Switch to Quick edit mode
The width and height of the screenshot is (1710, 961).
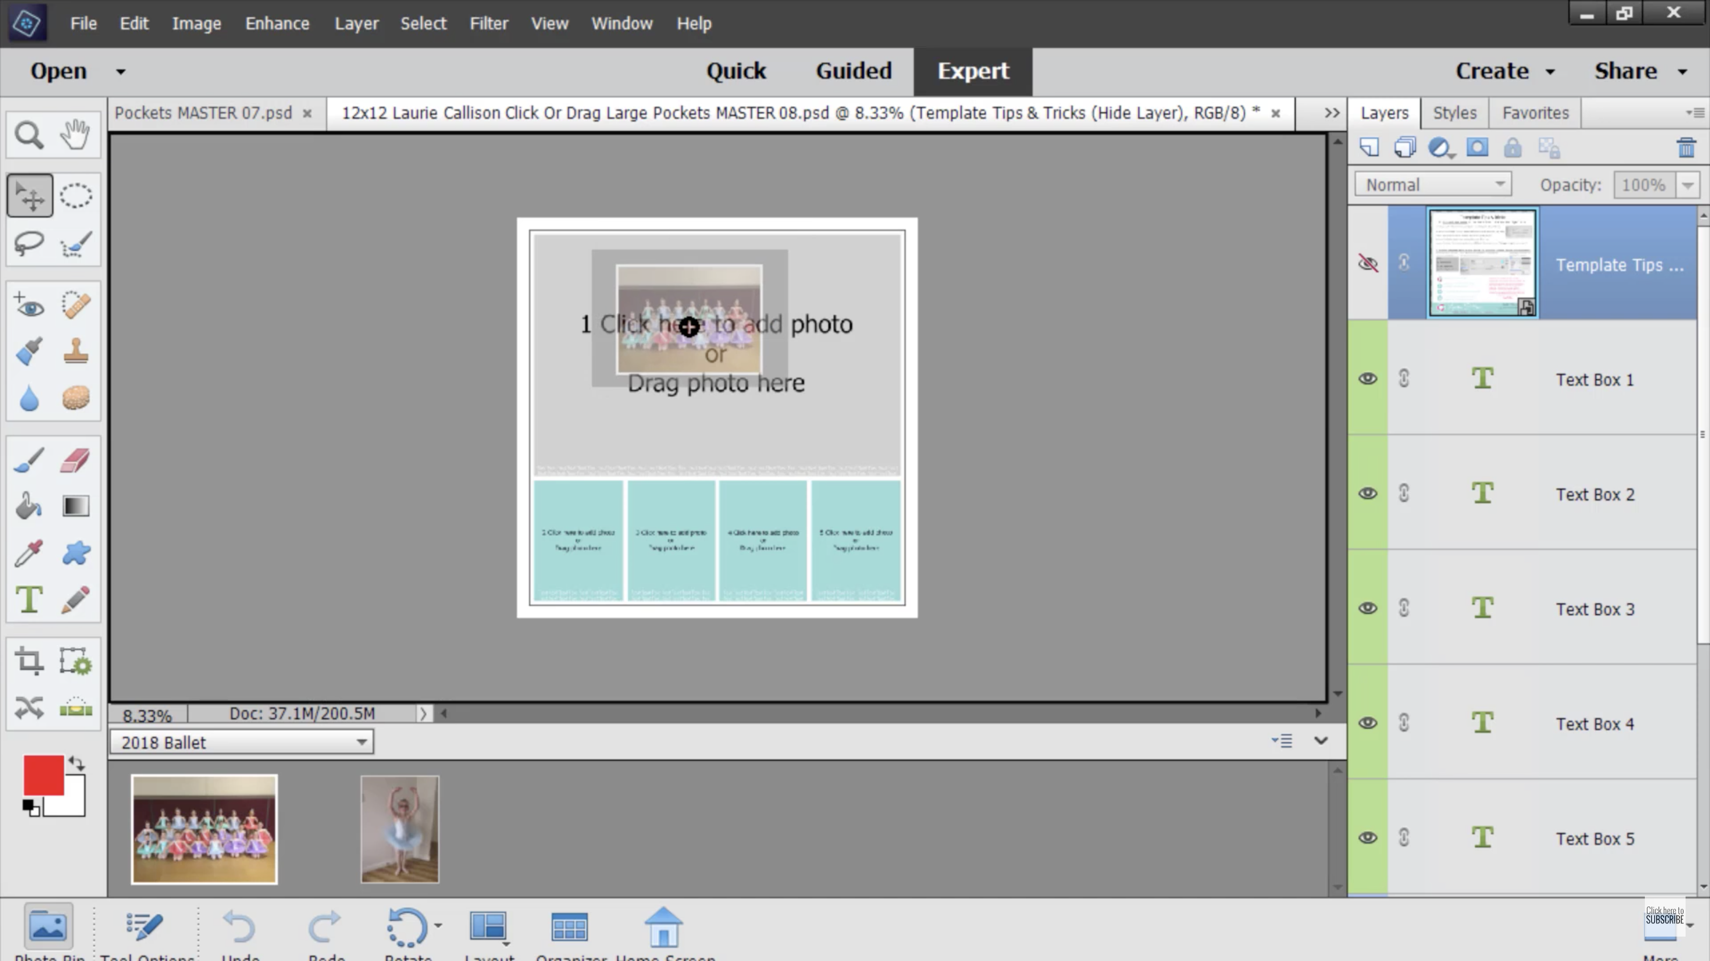click(x=735, y=71)
